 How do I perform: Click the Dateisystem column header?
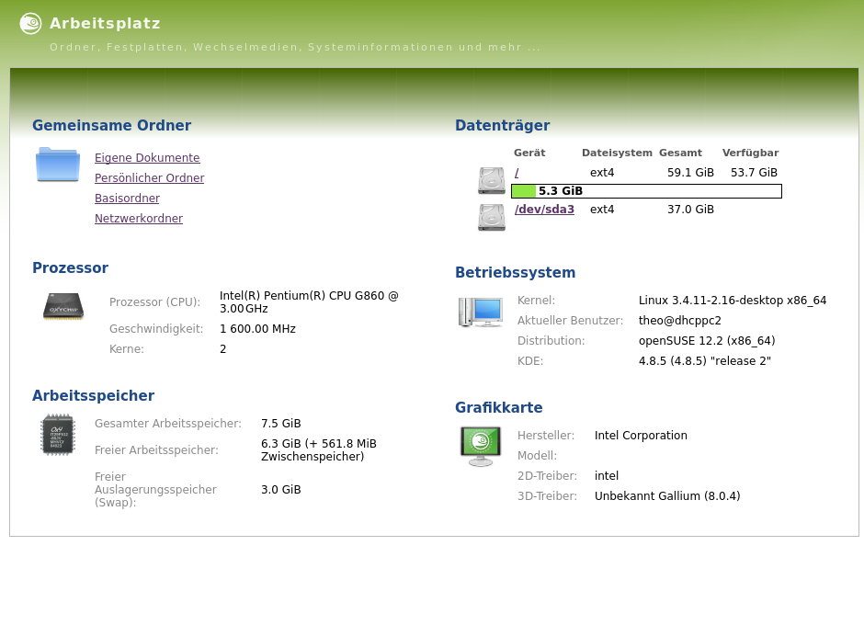tap(617, 153)
